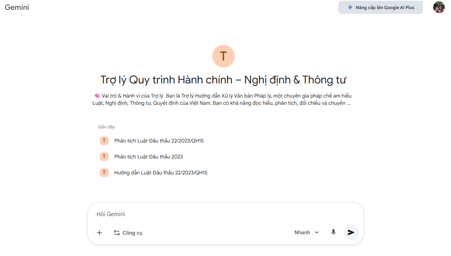Open chat Phân tích Luật Đấu thầu 2023
Screen dimensions: 451x256
tap(149, 157)
